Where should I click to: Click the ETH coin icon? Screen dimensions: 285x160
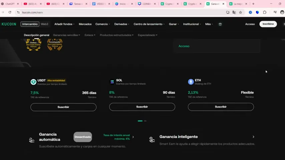point(191,82)
